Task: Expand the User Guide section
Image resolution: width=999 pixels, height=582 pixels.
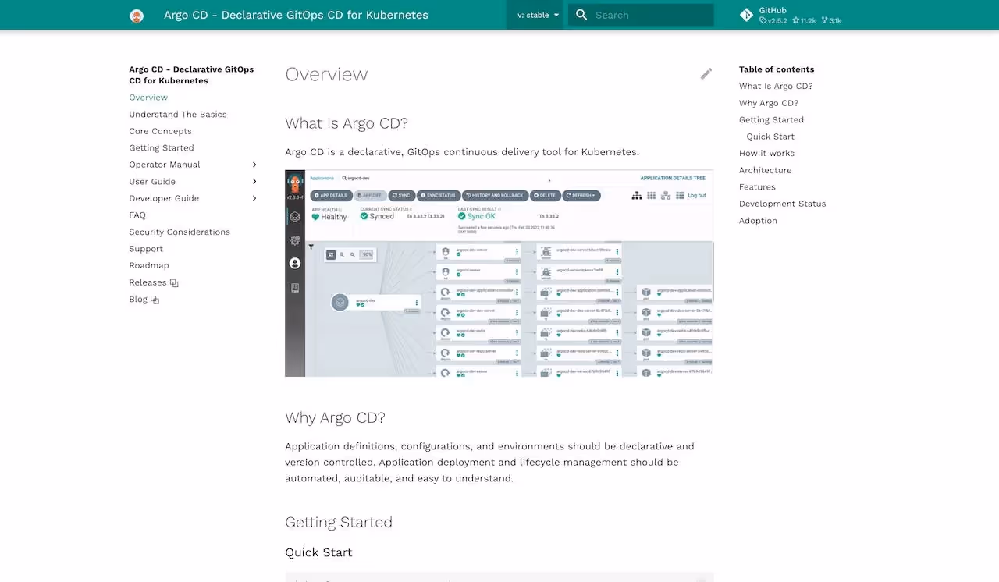Action: point(254,181)
